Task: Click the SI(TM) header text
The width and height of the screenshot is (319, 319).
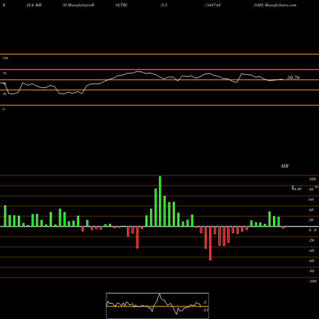Action: pyautogui.click(x=121, y=5)
